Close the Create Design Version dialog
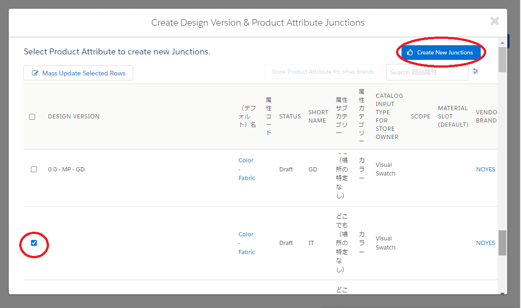Screen dimensions: 521x308 coord(495,21)
